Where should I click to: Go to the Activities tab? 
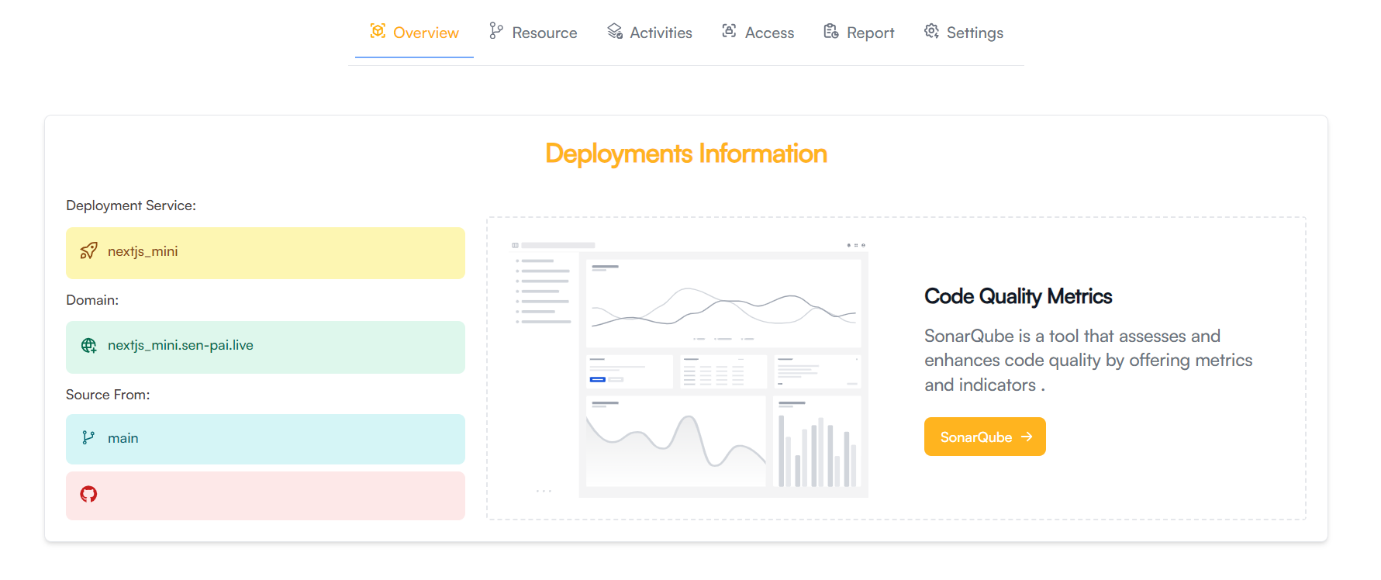click(x=650, y=33)
